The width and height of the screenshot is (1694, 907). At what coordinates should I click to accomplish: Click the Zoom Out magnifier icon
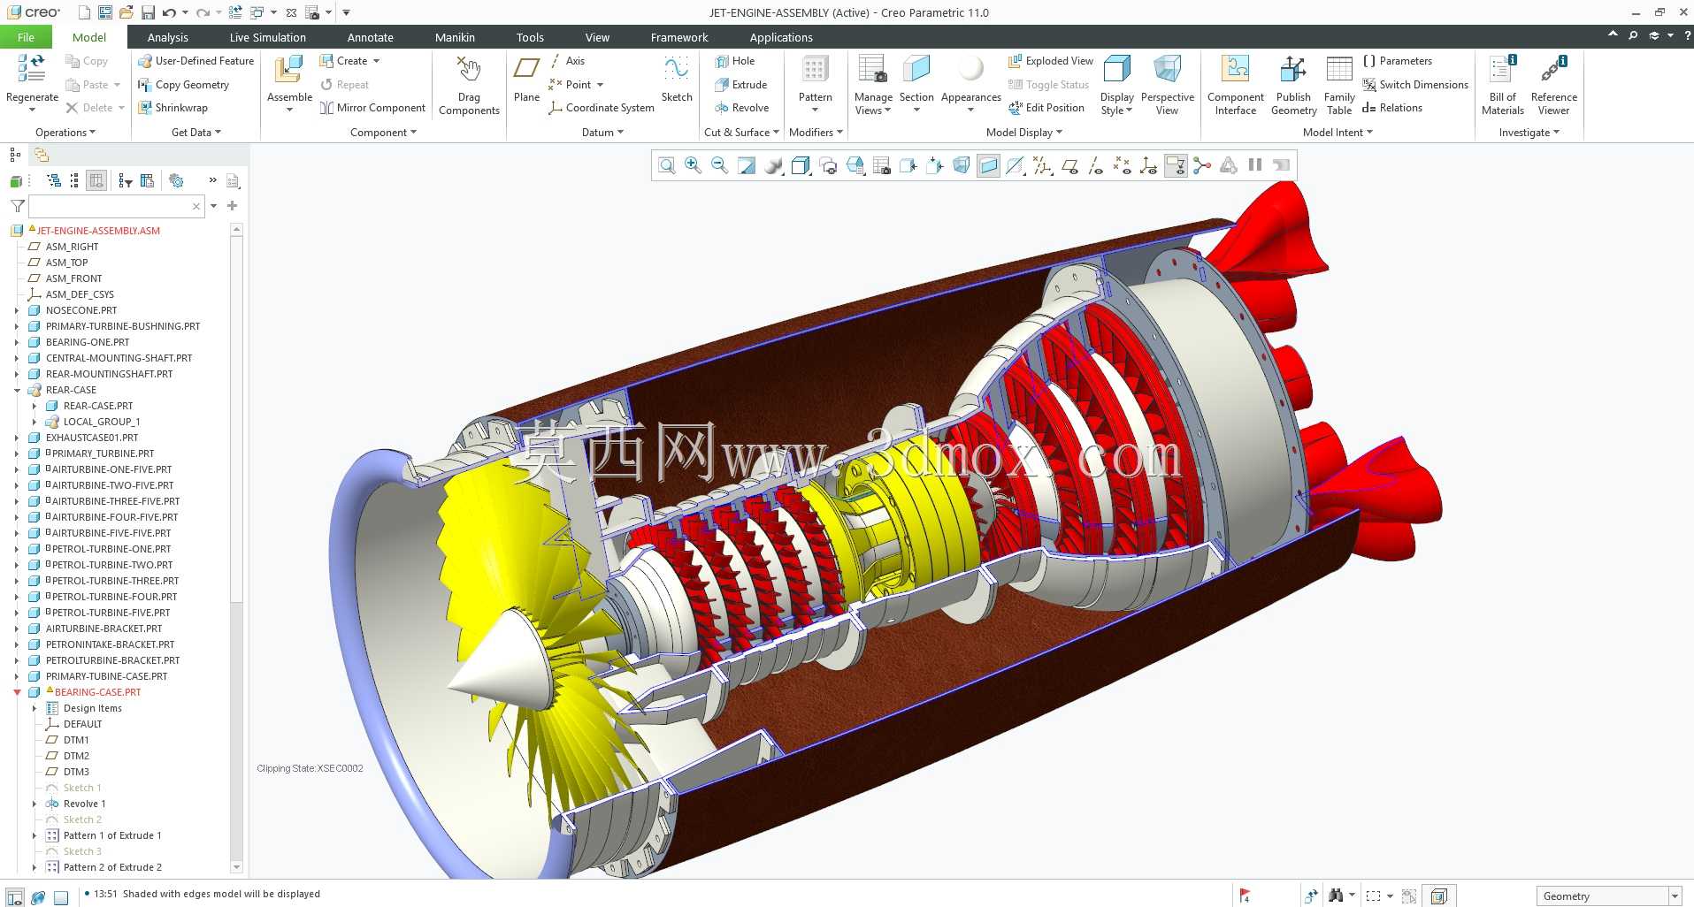(719, 165)
